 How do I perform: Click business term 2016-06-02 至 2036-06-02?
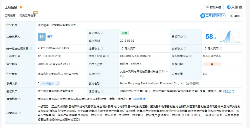point(54,64)
